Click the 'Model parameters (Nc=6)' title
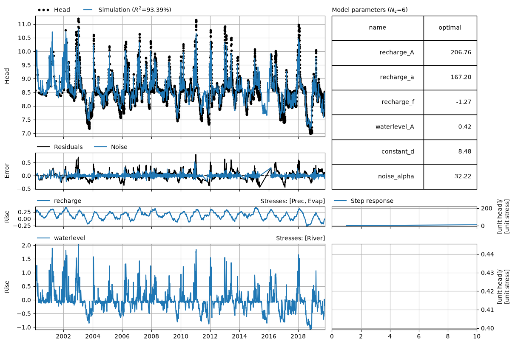 [370, 10]
